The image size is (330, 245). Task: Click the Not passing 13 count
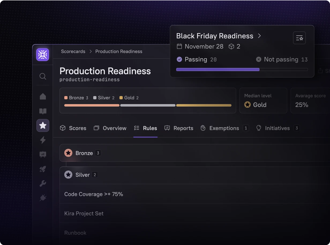click(x=305, y=60)
